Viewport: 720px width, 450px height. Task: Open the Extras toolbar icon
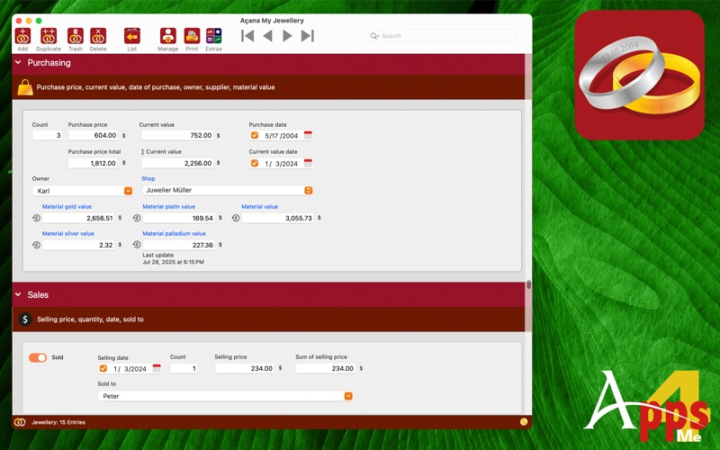[213, 36]
